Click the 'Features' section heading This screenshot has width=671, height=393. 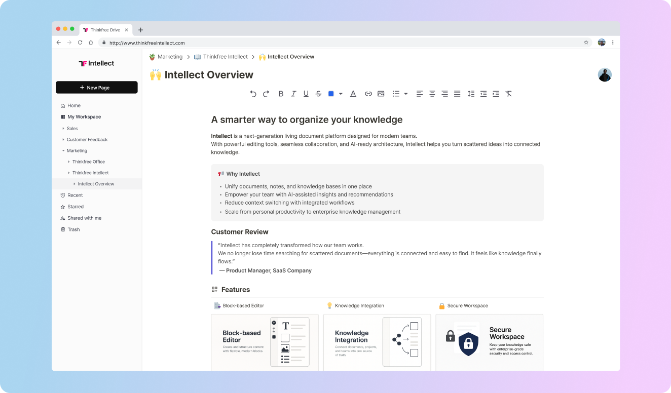coord(236,290)
